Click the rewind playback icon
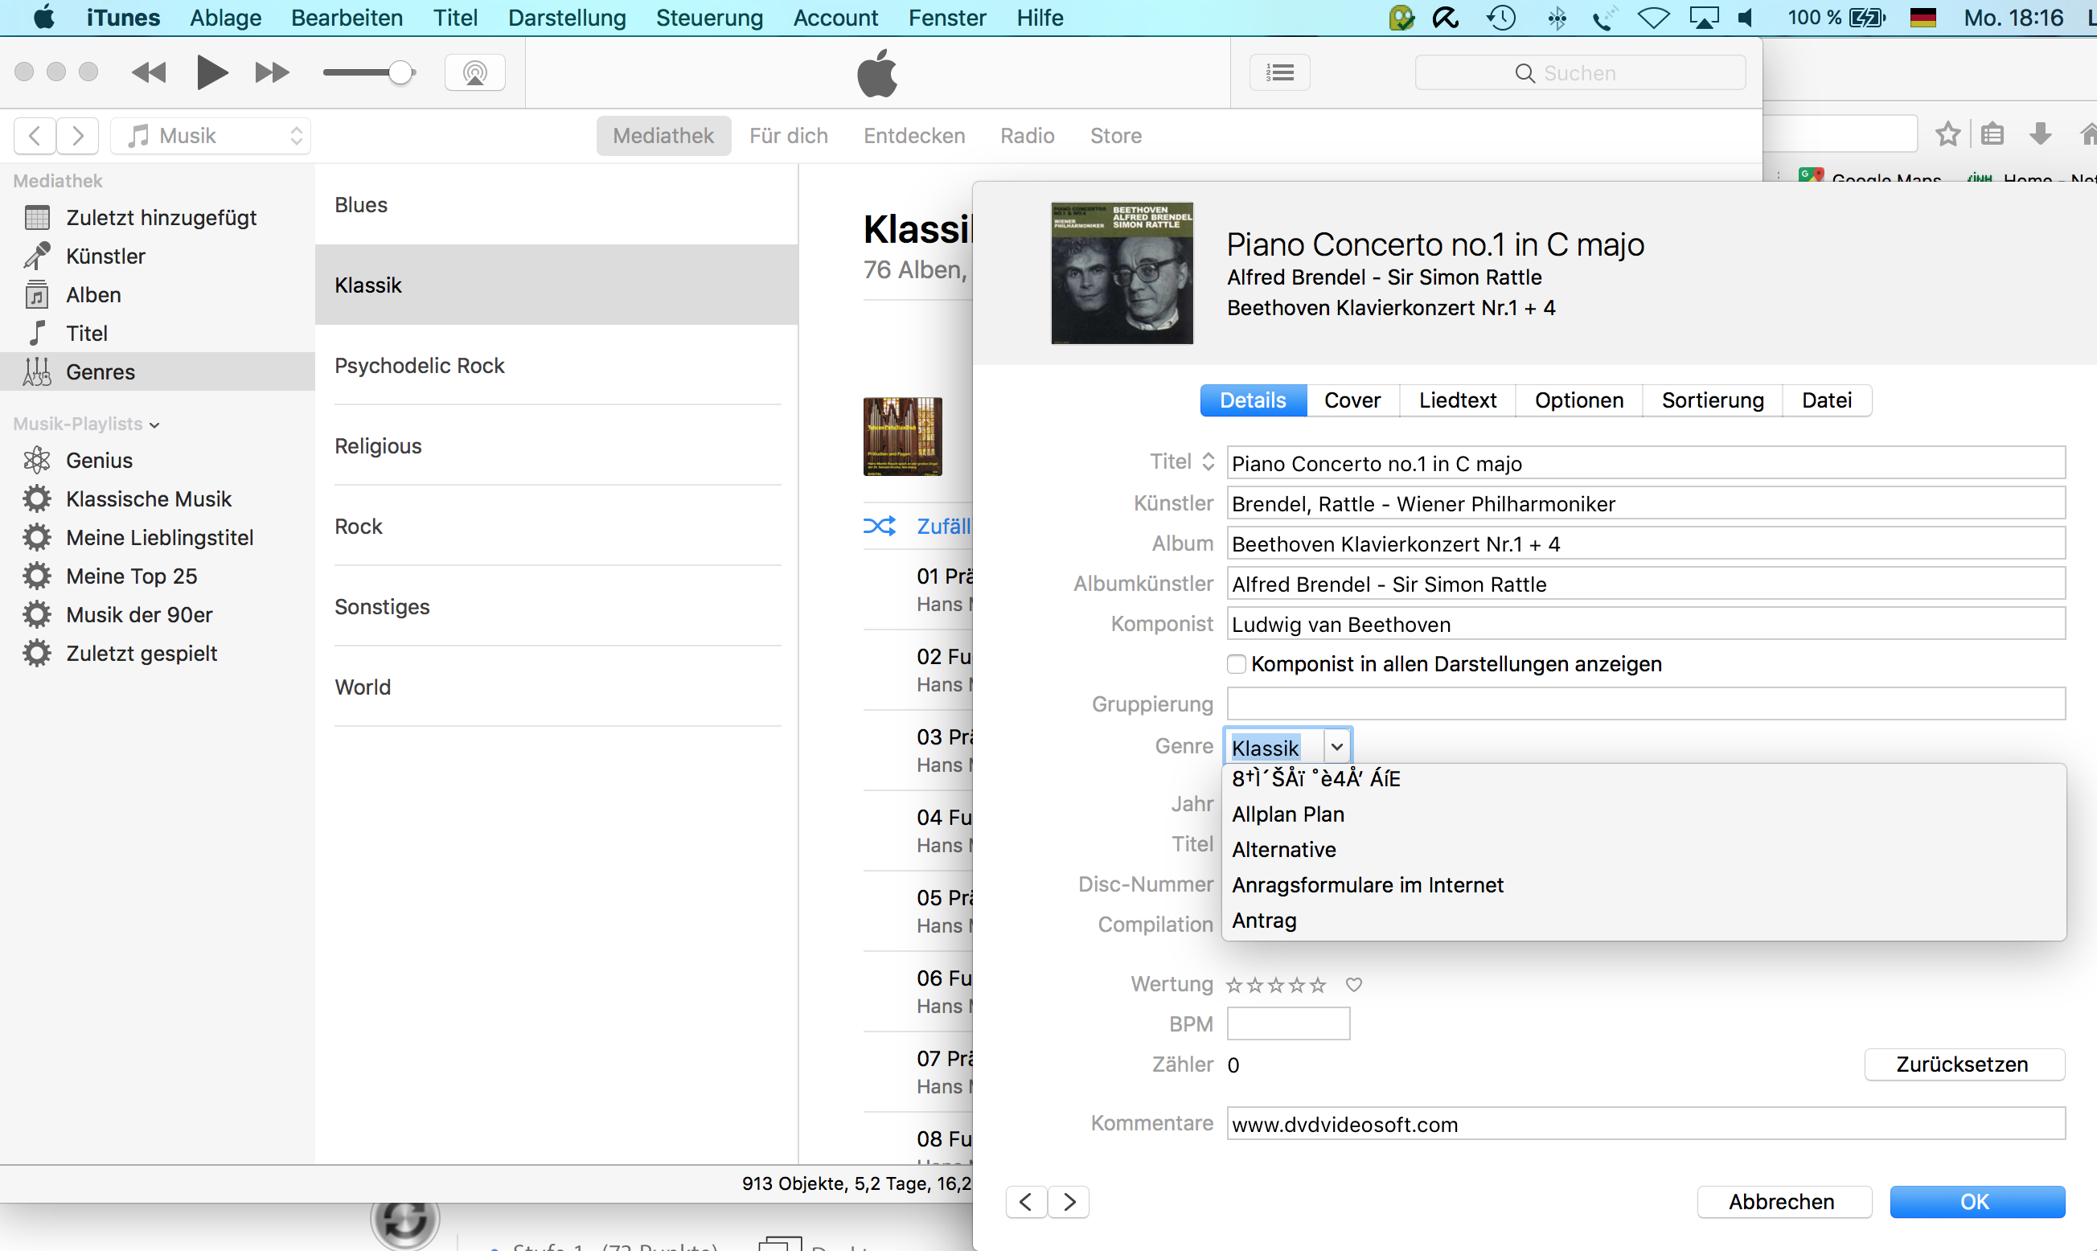Viewport: 2097px width, 1251px height. [x=150, y=72]
